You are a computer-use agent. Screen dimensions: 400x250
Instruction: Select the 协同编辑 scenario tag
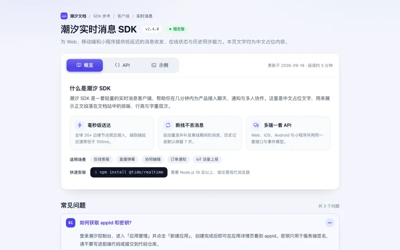[153, 159]
